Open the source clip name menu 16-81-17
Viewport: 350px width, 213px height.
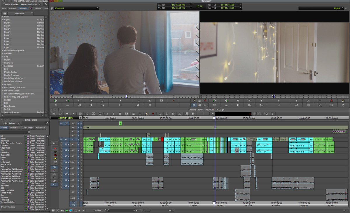click(77, 8)
